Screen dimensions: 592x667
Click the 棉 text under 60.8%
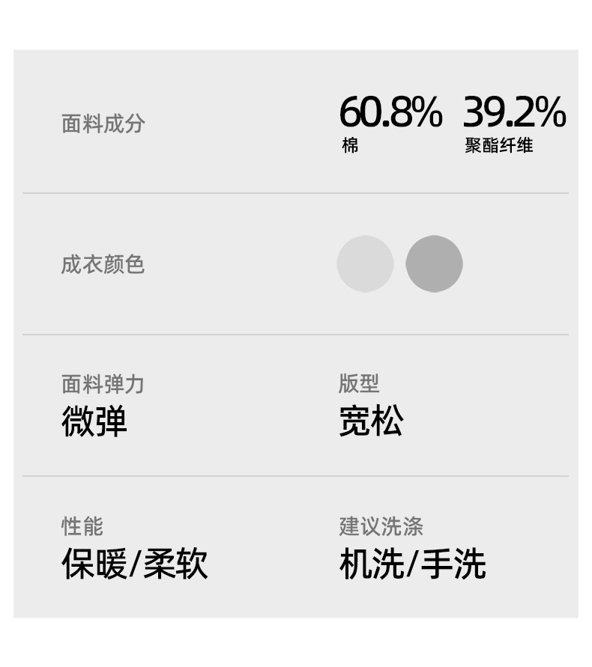pyautogui.click(x=350, y=146)
